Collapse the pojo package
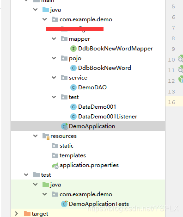Image resolution: width=183 pixels, height=217 pixels. pyautogui.click(x=54, y=58)
